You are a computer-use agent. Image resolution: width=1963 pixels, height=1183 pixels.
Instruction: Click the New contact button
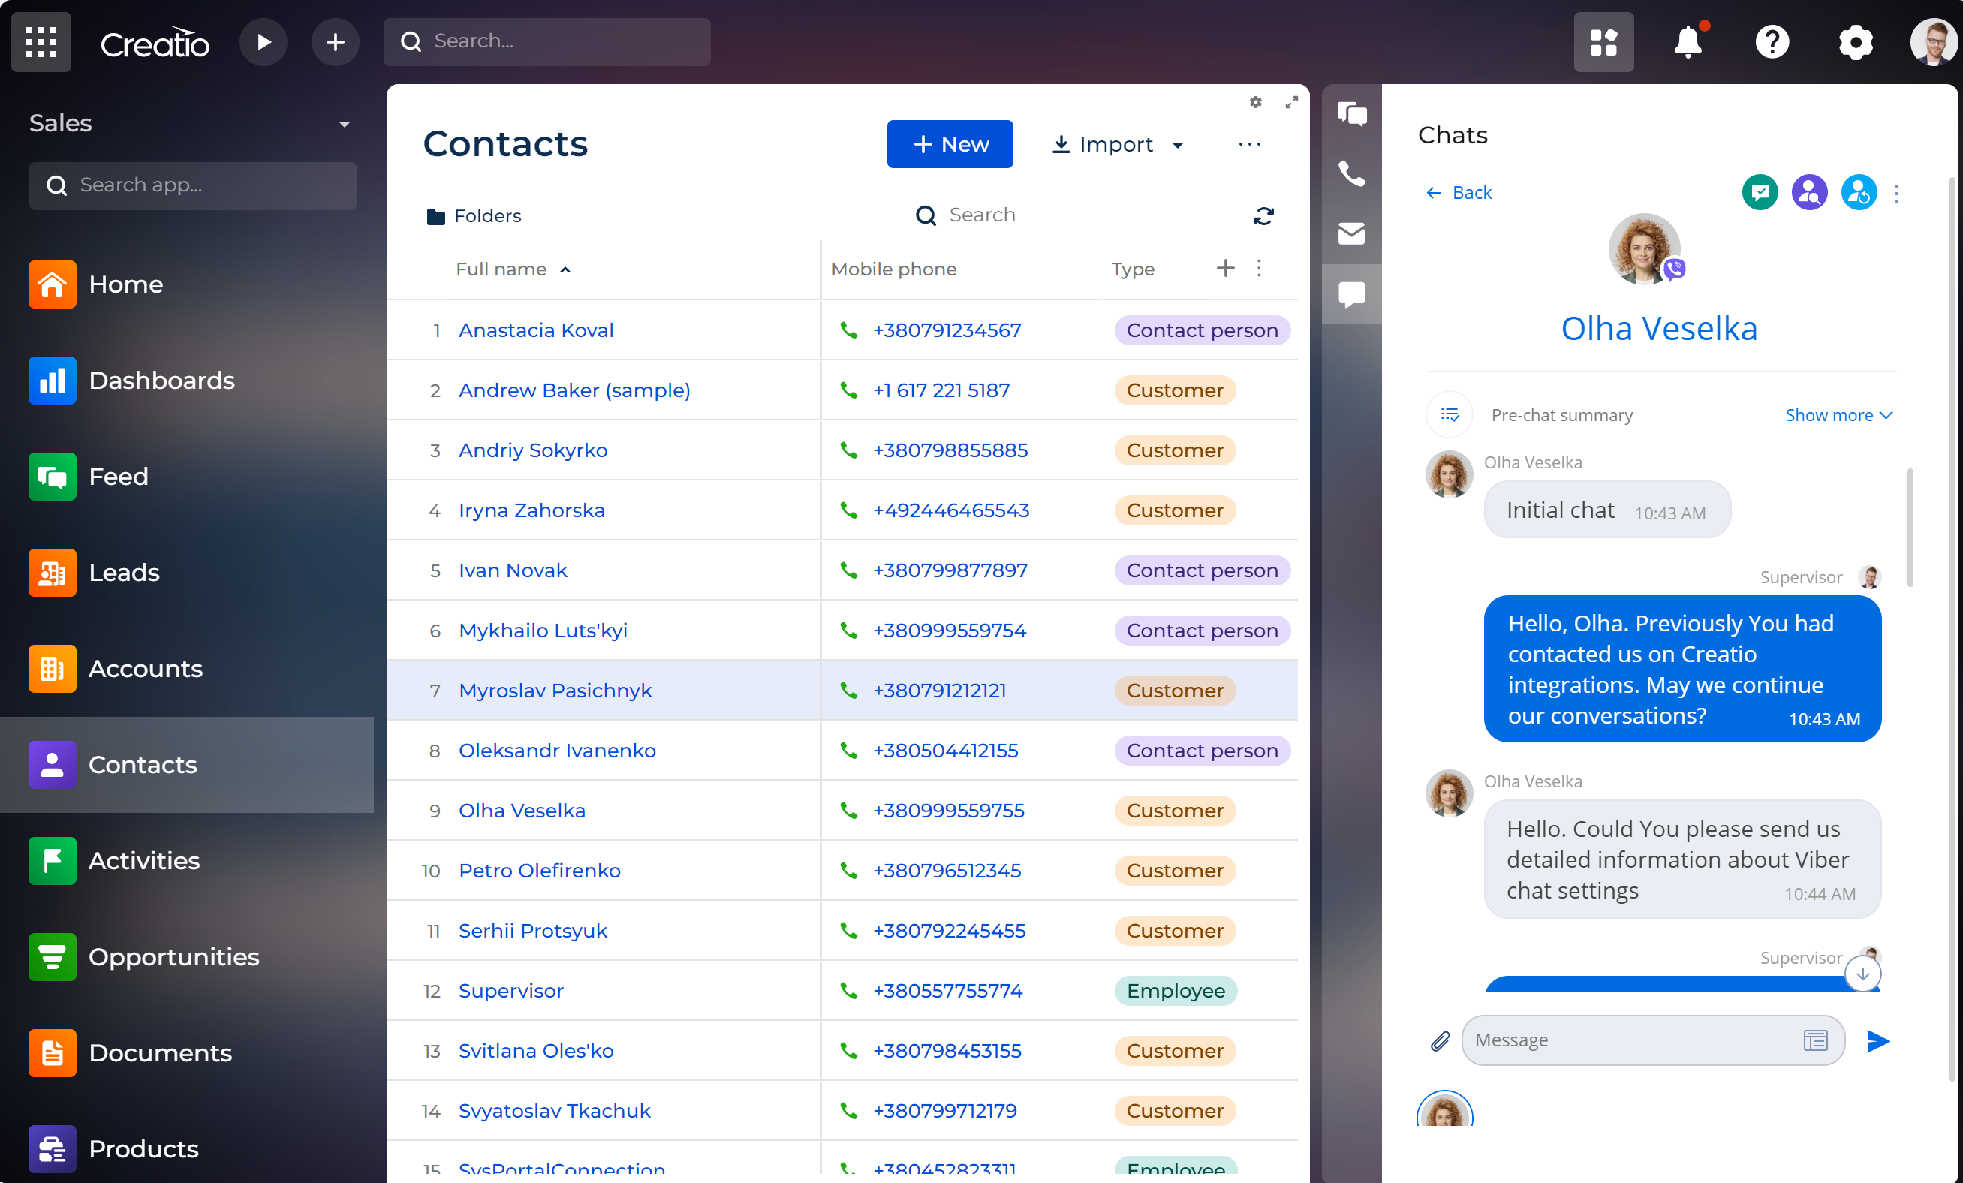pos(949,144)
